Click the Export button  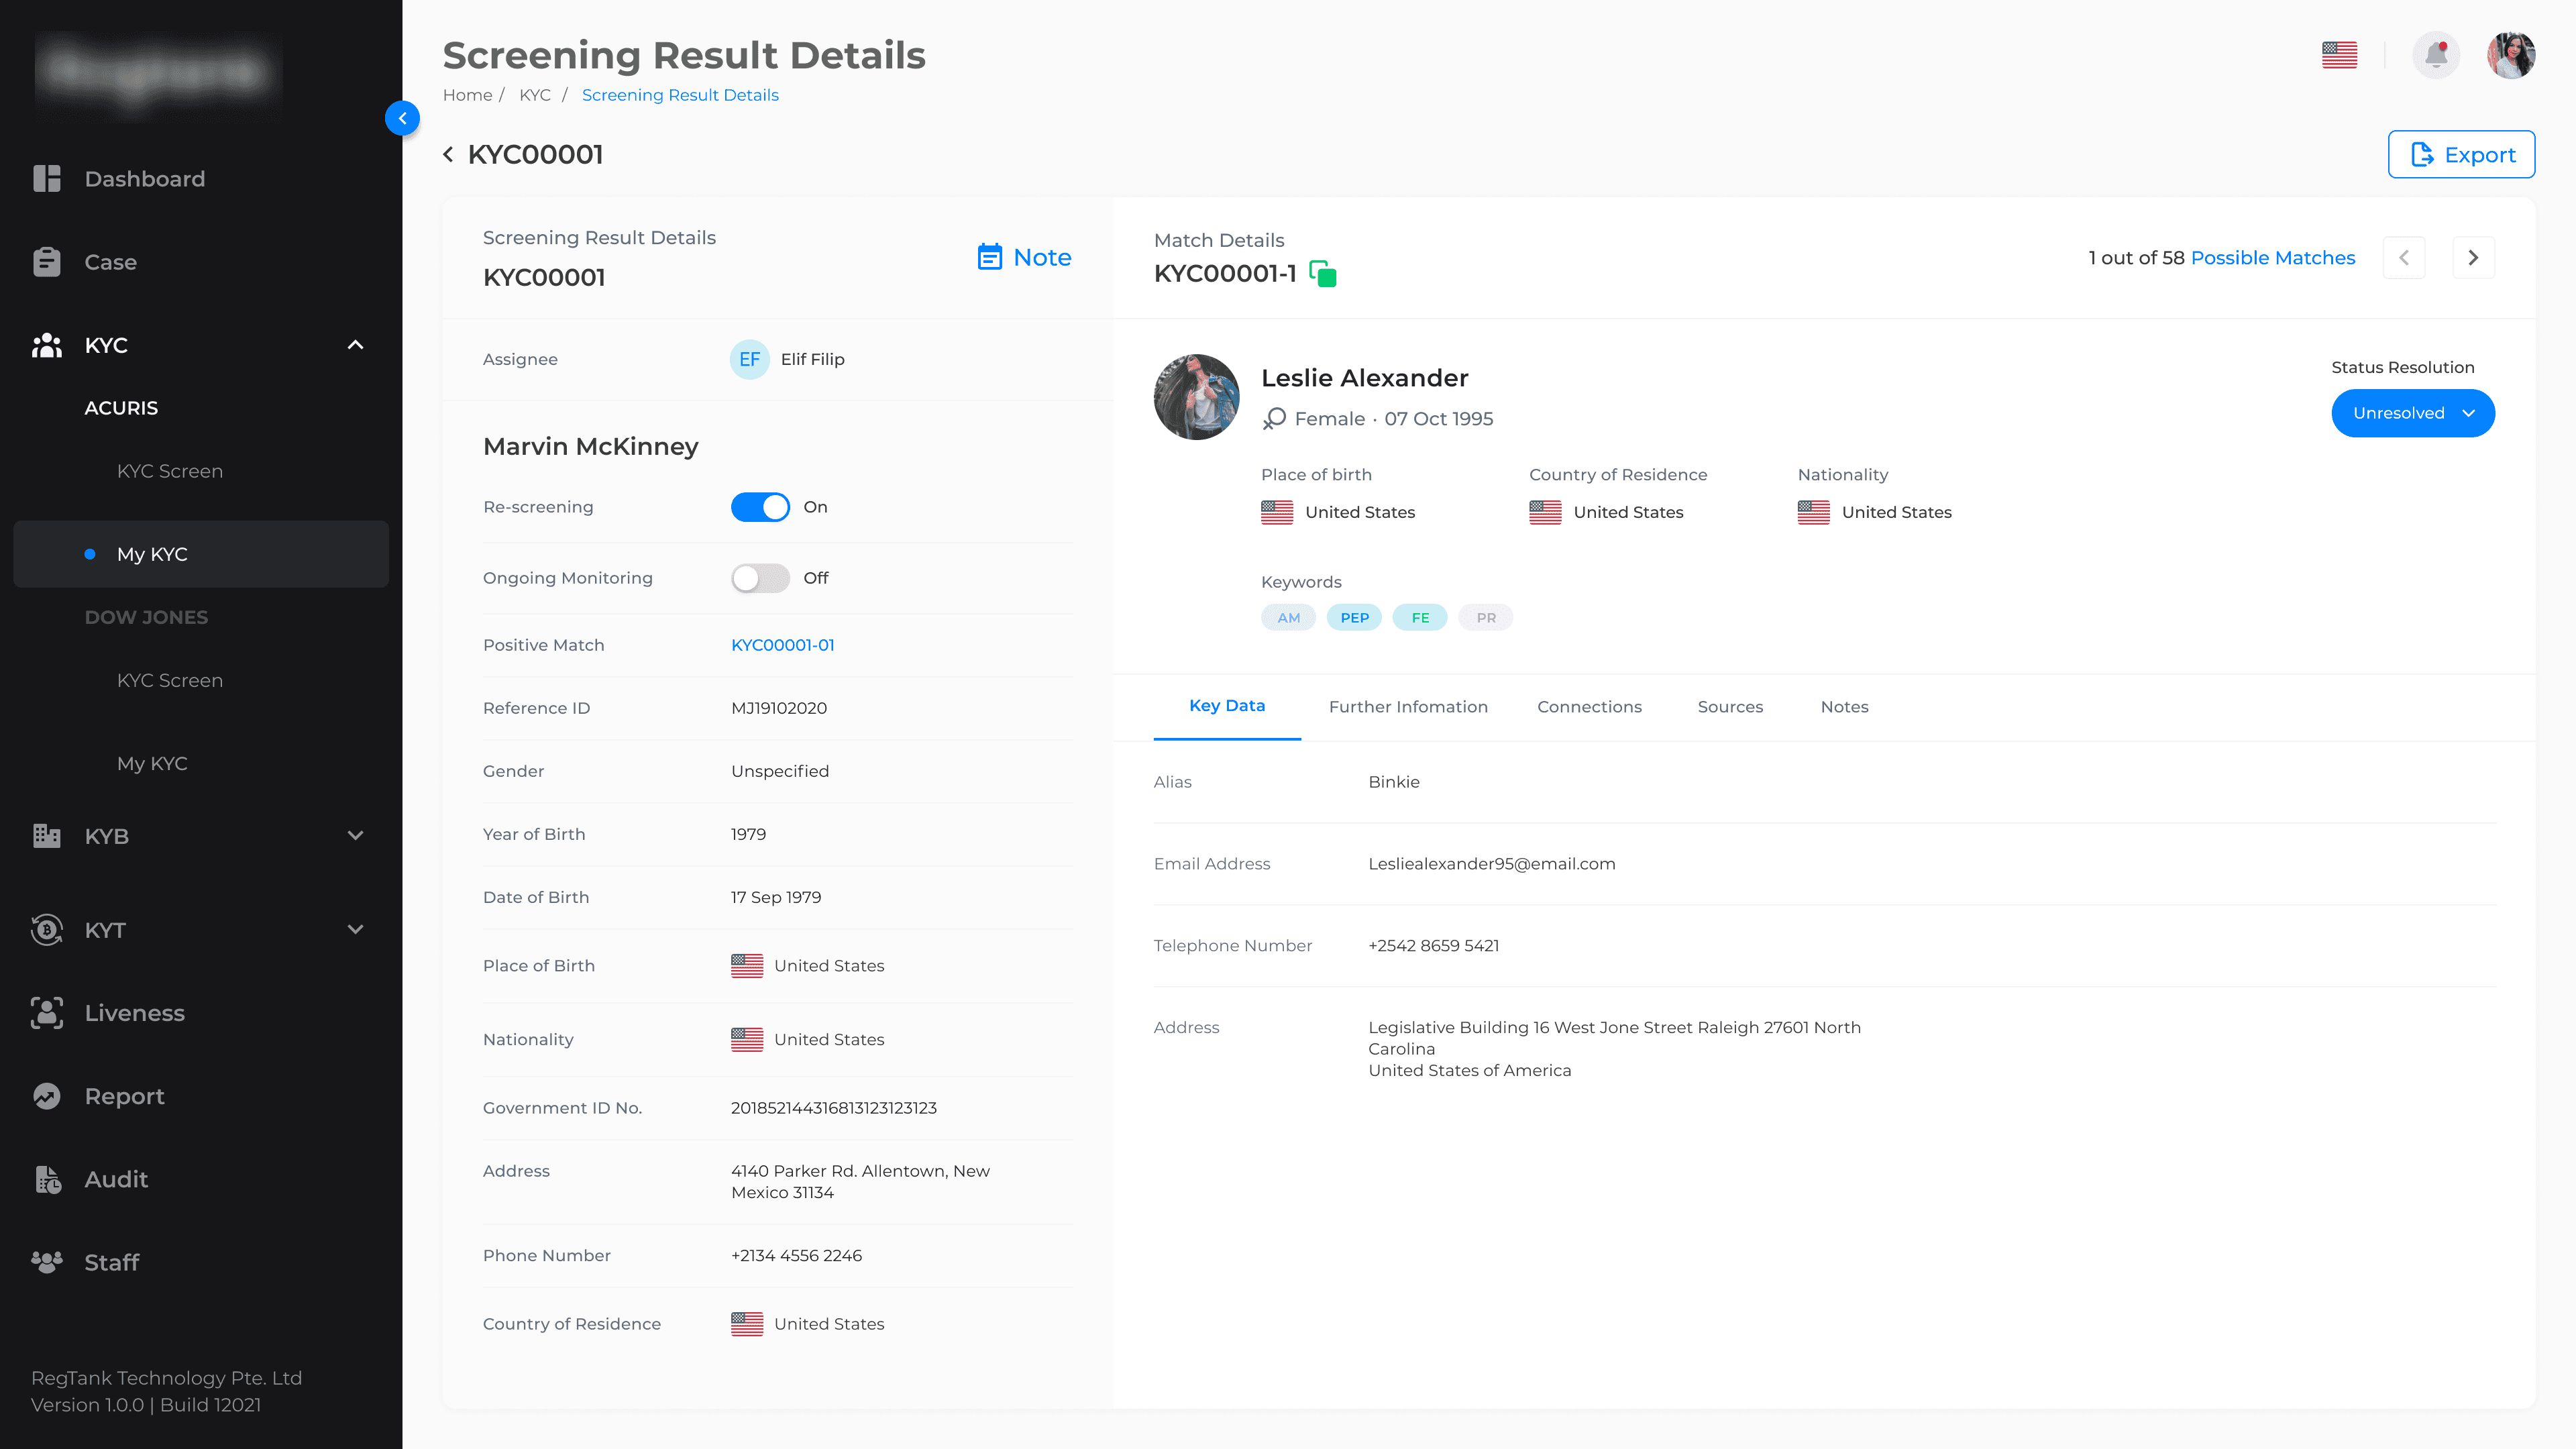[x=2461, y=155]
